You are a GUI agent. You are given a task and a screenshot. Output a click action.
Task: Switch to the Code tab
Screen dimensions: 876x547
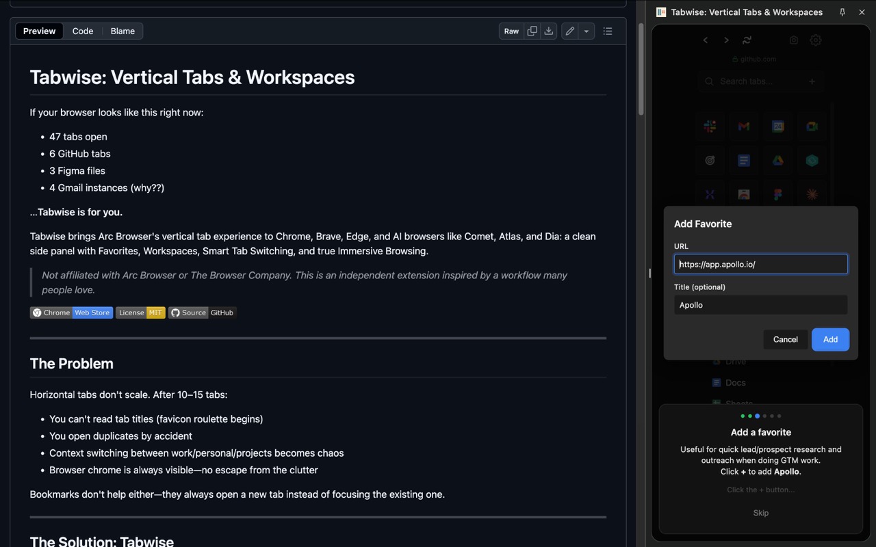click(83, 31)
